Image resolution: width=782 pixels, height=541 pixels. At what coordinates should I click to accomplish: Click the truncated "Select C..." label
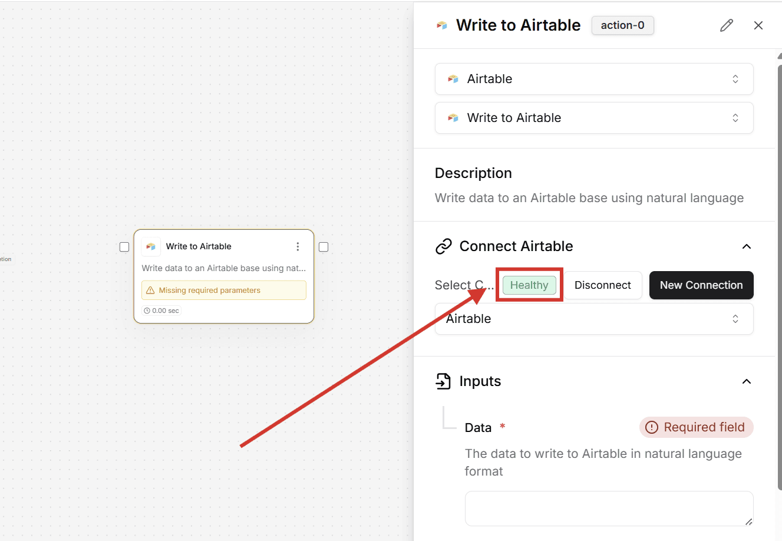[x=464, y=285]
